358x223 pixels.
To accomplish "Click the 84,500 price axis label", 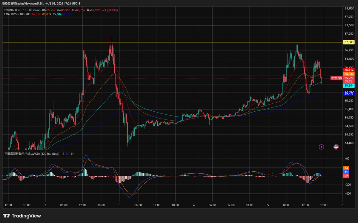I will point(349,126).
